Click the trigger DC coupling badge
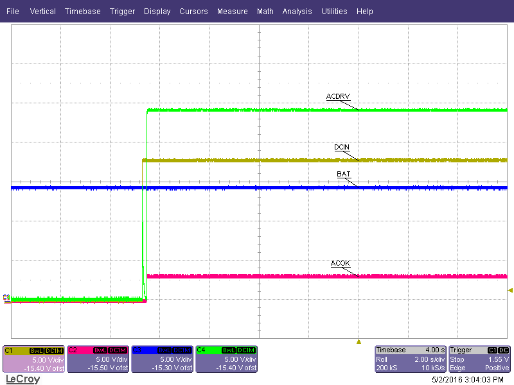 tap(504, 350)
